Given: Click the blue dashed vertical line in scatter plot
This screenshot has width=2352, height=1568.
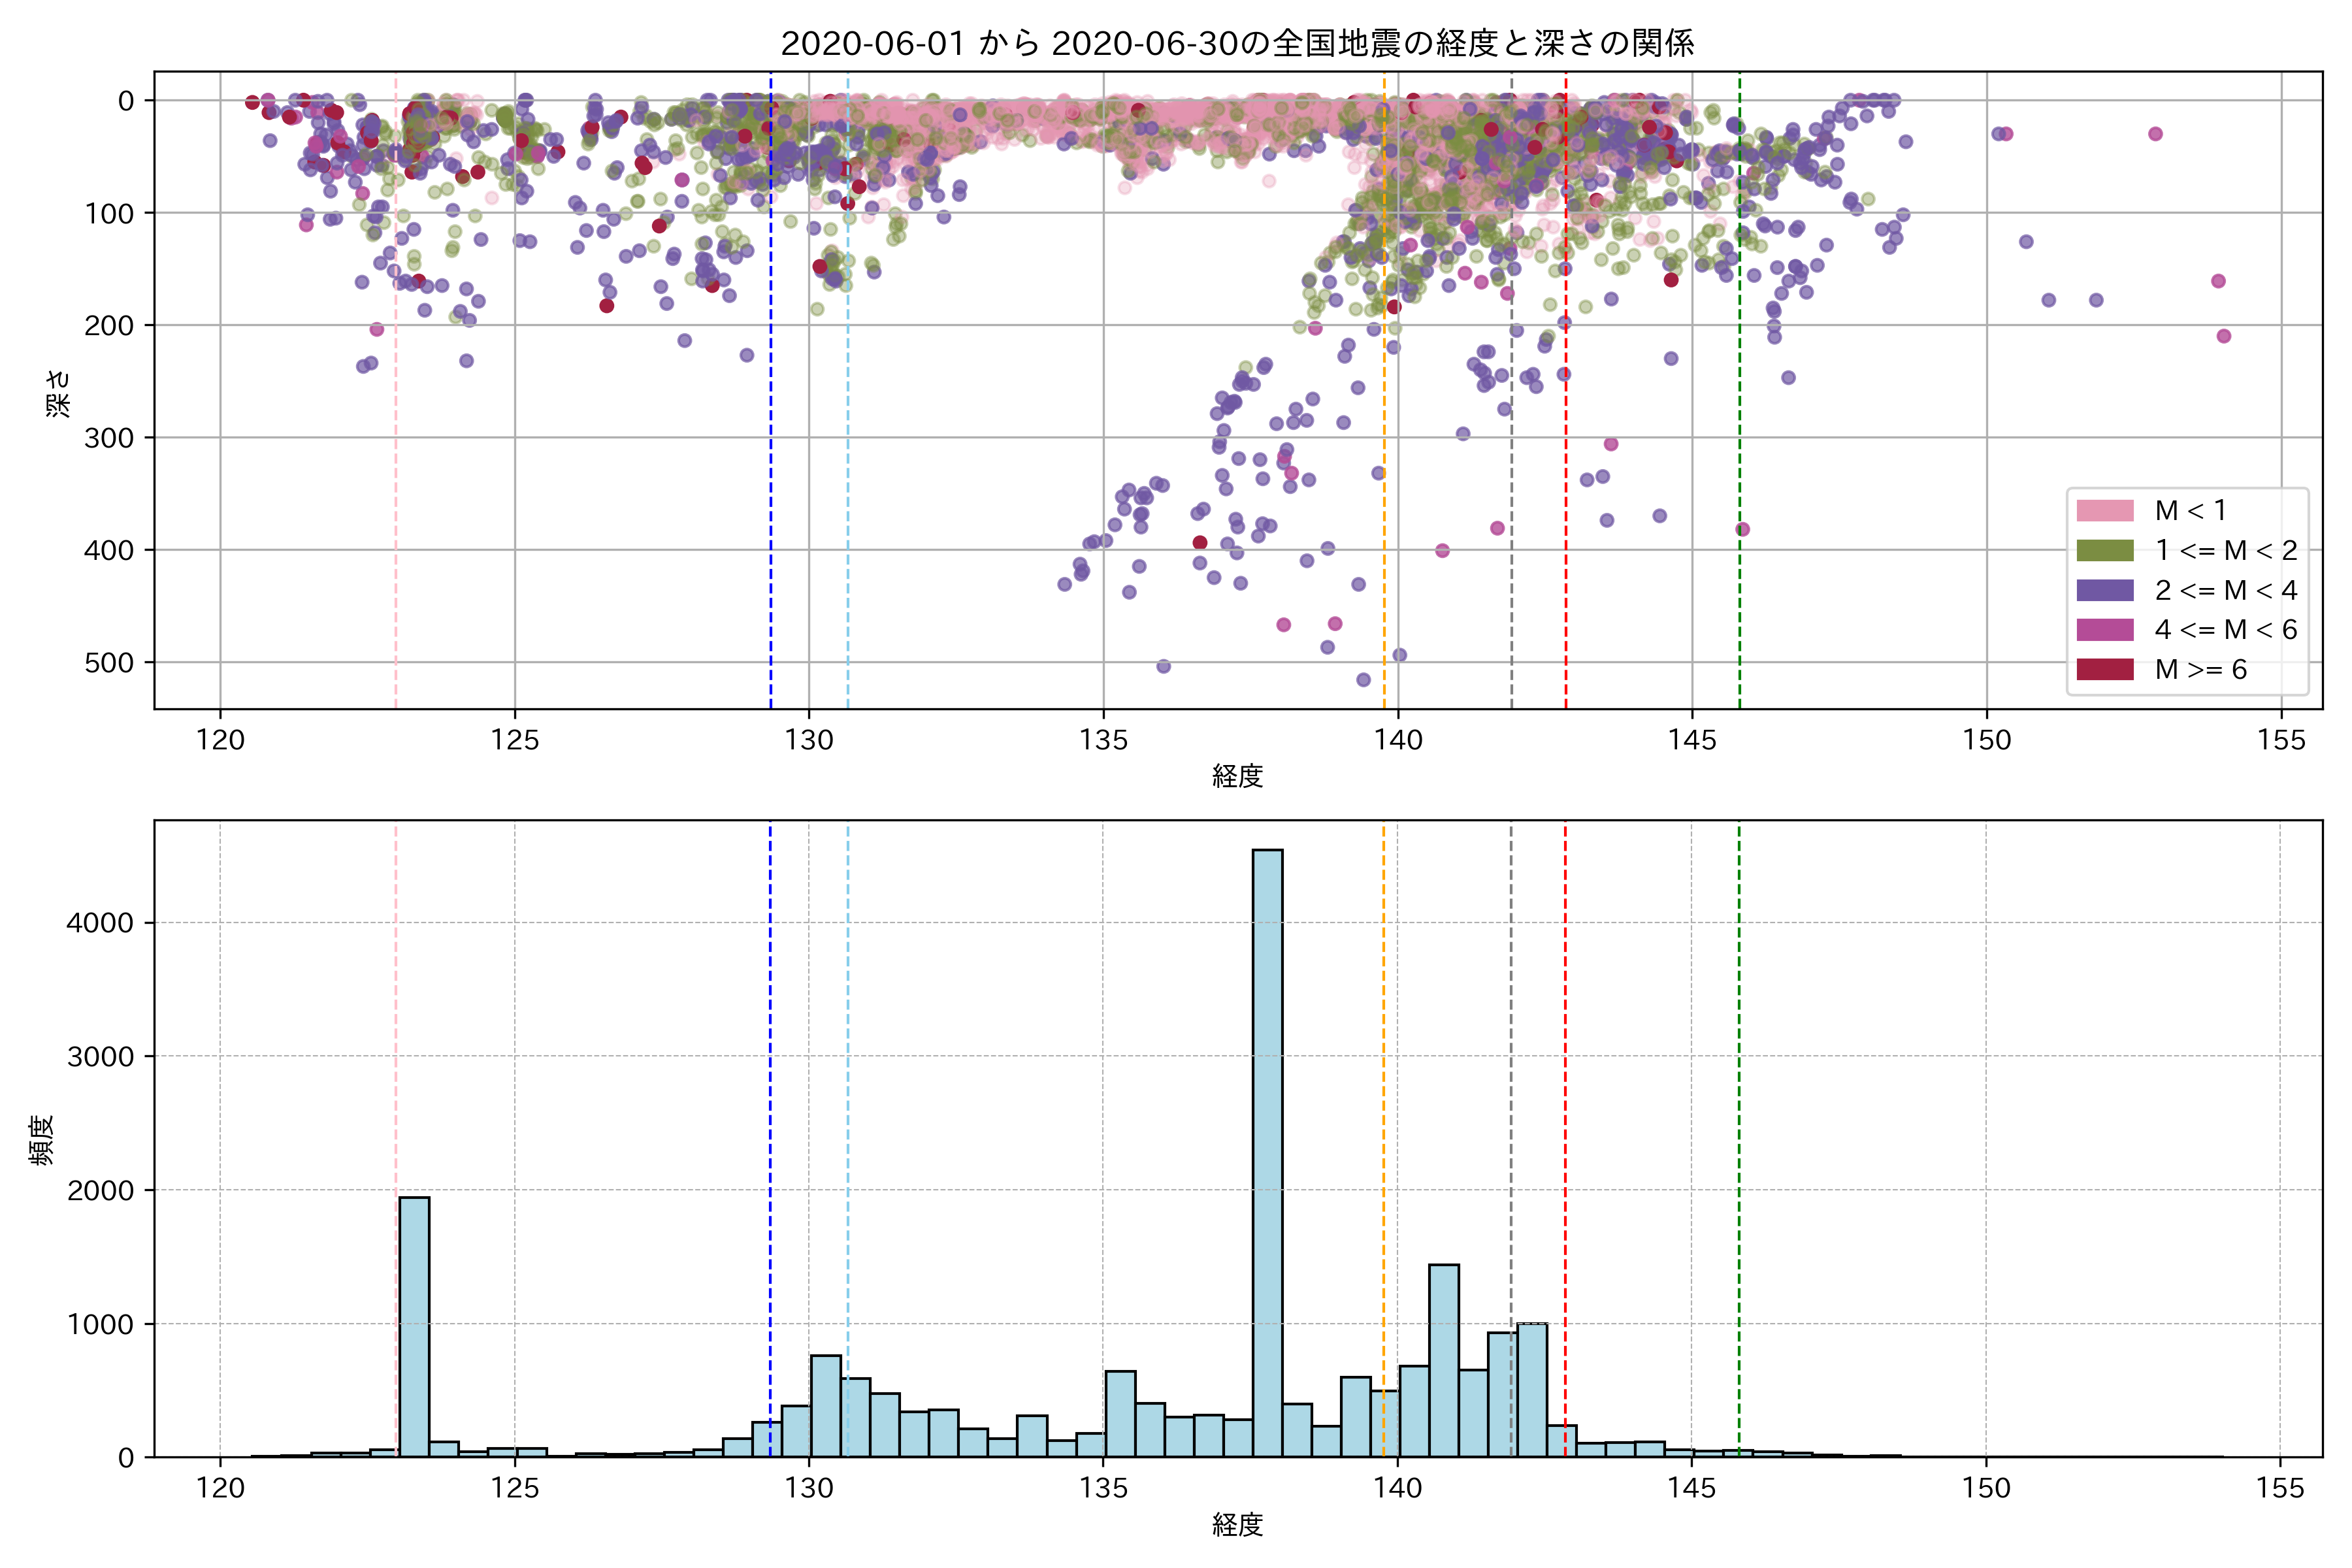Looking at the screenshot, I should pyautogui.click(x=770, y=400).
